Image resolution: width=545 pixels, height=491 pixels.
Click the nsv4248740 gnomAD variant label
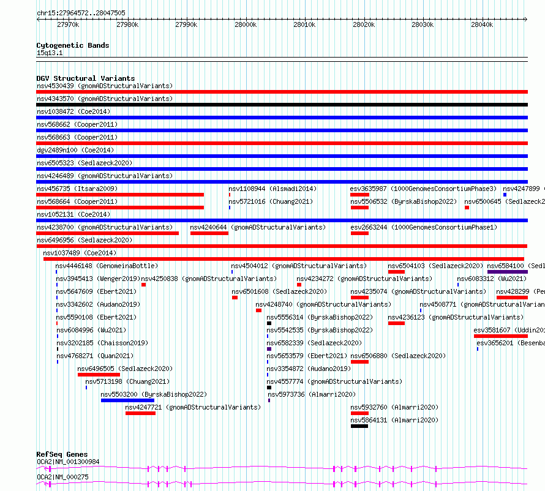click(323, 304)
